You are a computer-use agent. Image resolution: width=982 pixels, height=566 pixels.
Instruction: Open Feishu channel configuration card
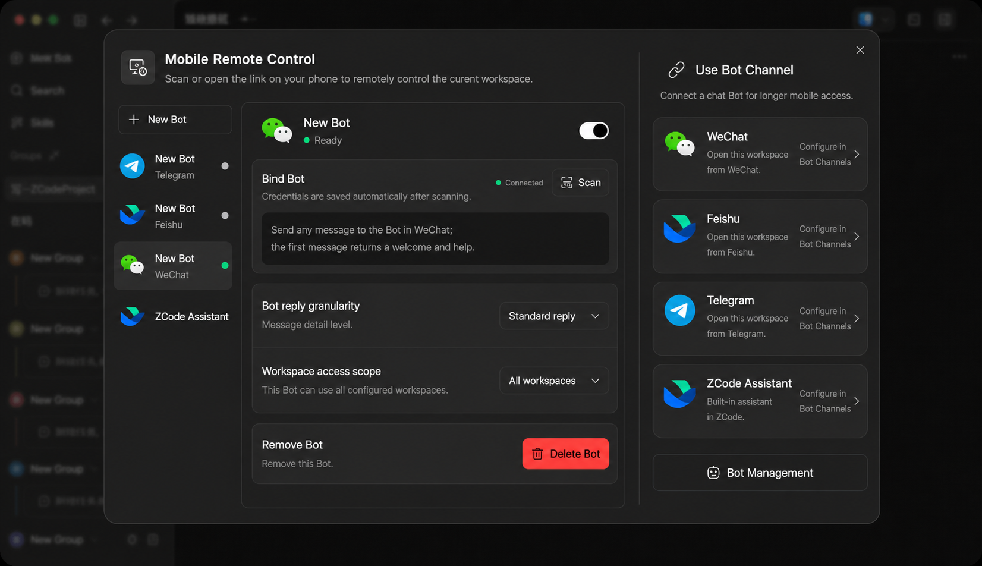tap(760, 237)
